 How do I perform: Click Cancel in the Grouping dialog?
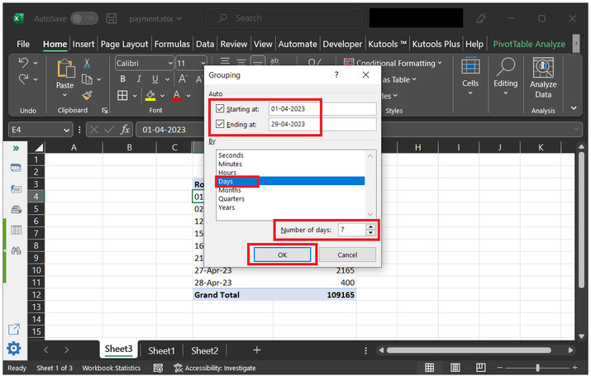pos(347,255)
